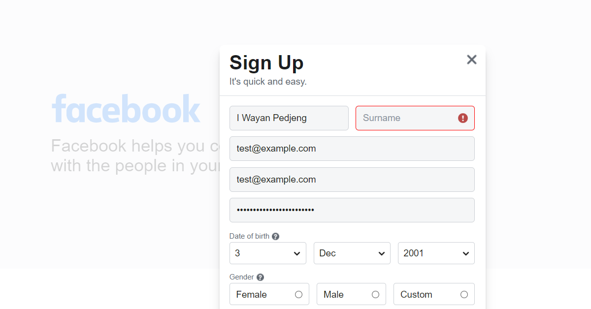Screen dimensions: 591x309
Task: Click the first name field with I Wayan Pedjeng
Action: click(x=289, y=118)
